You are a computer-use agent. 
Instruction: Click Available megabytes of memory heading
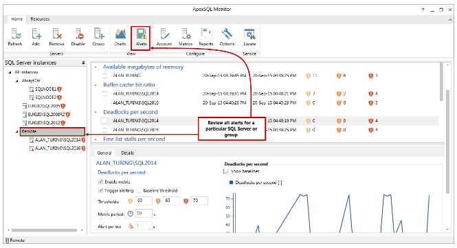(x=143, y=67)
